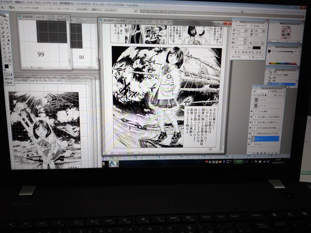311x233 pixels.
Task: Toggle lock all (padlock) in Layers panel
Action: point(266,95)
